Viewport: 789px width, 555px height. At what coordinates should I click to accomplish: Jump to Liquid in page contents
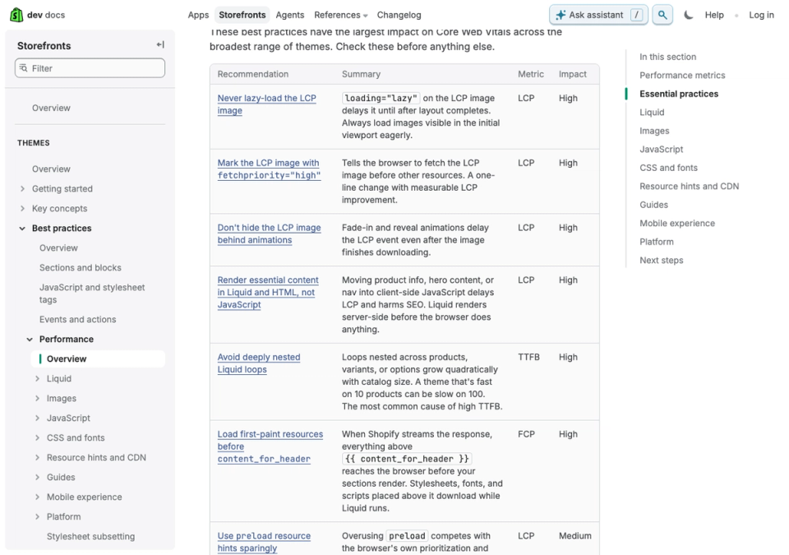tap(652, 113)
